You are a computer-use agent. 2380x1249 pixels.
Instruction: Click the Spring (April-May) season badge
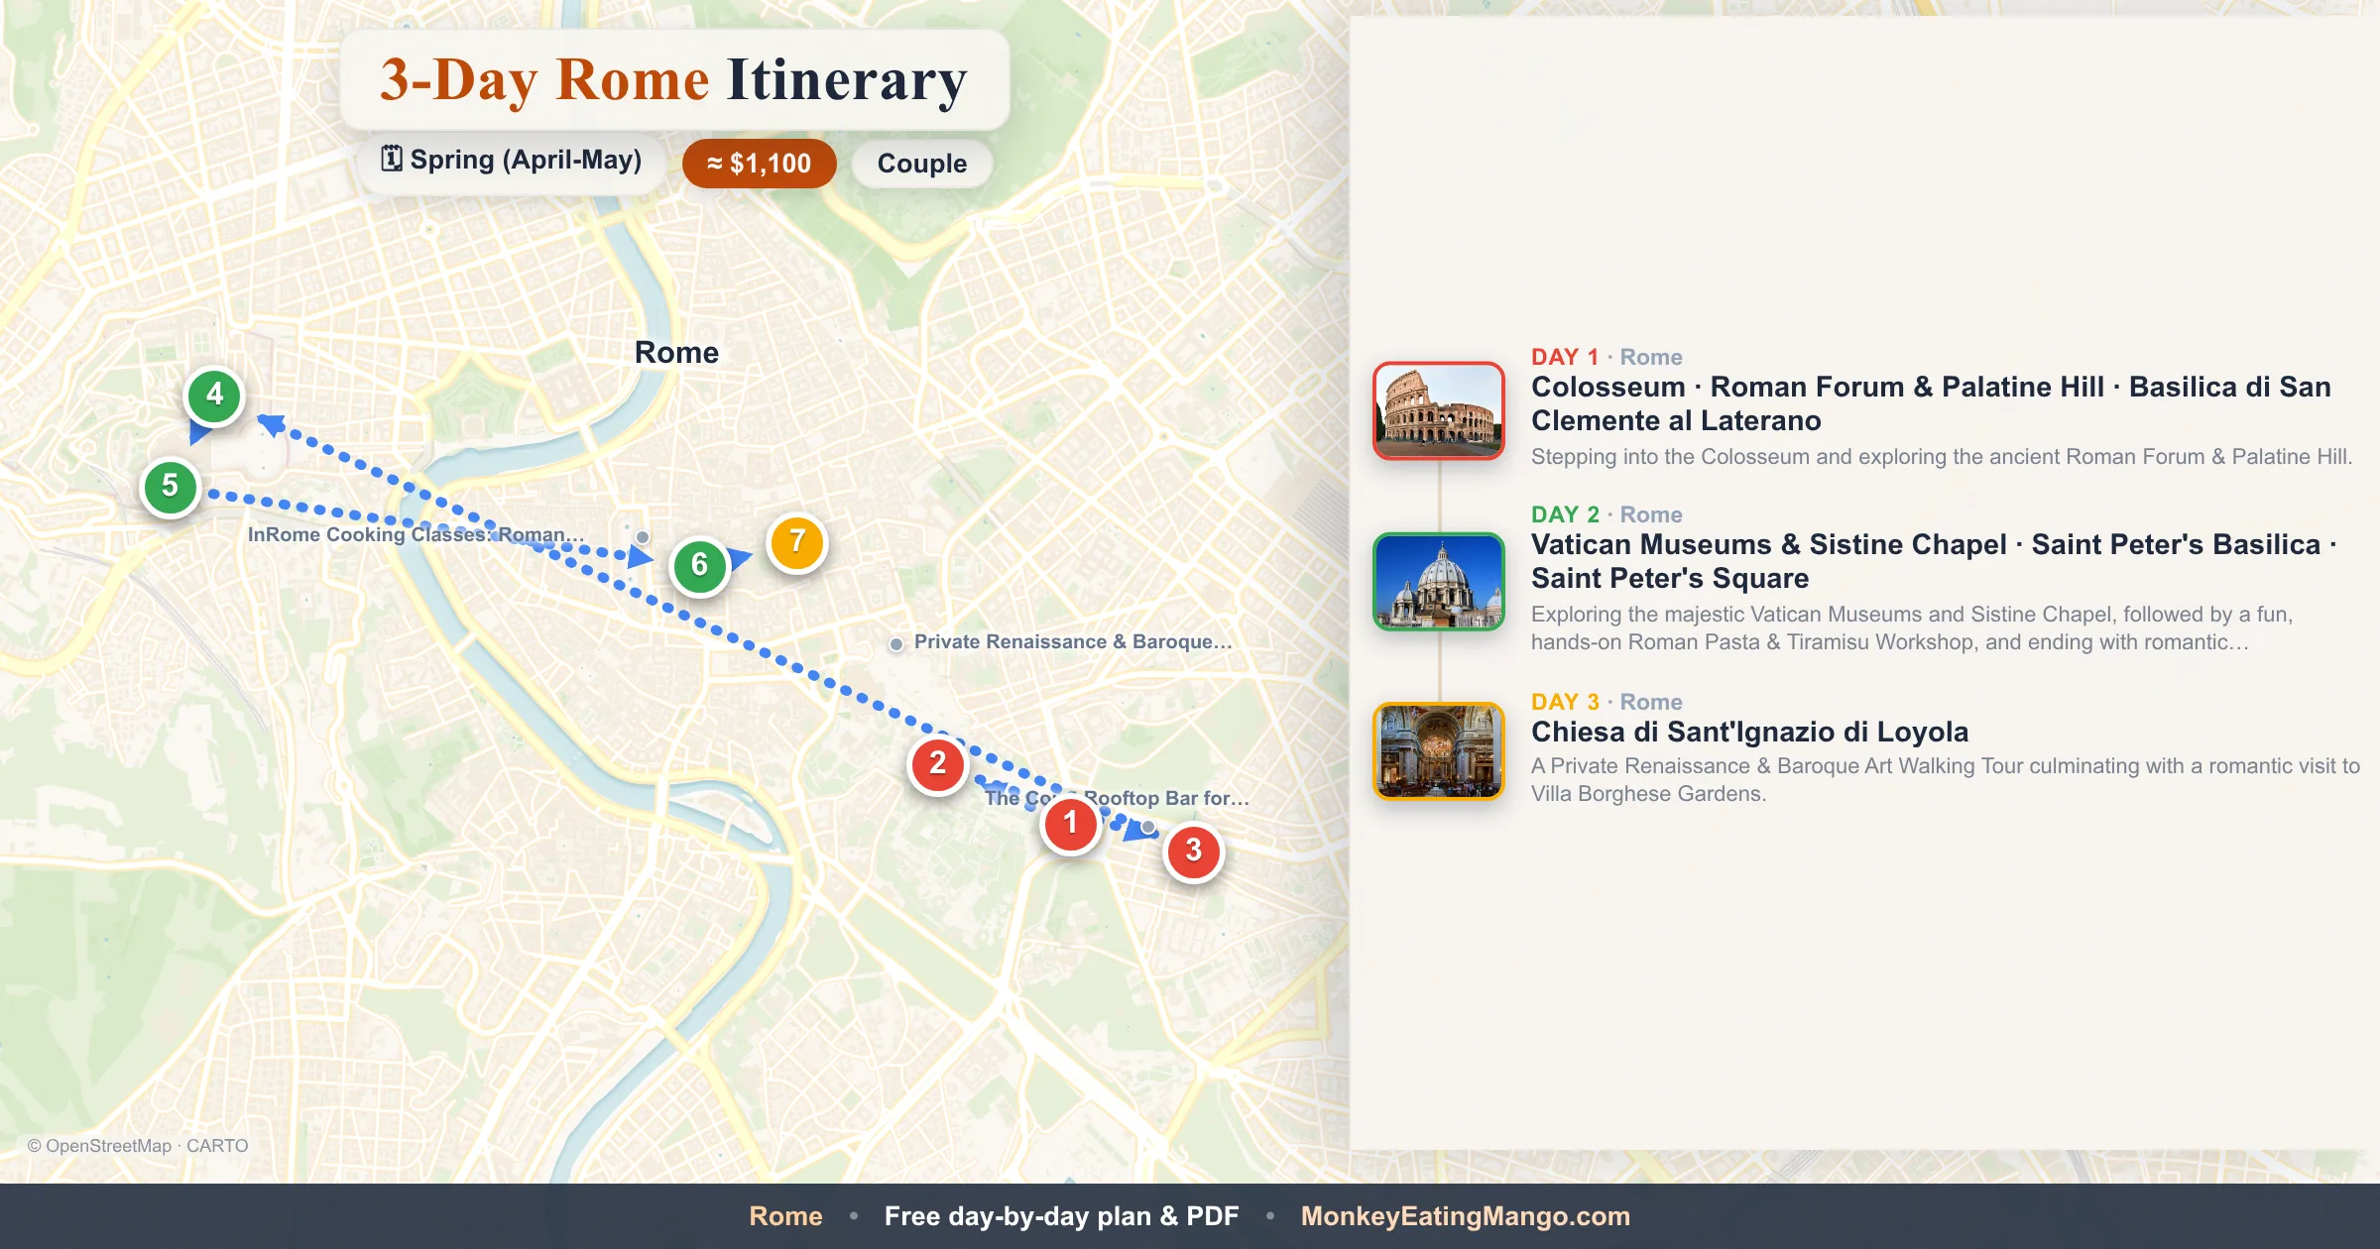[512, 161]
